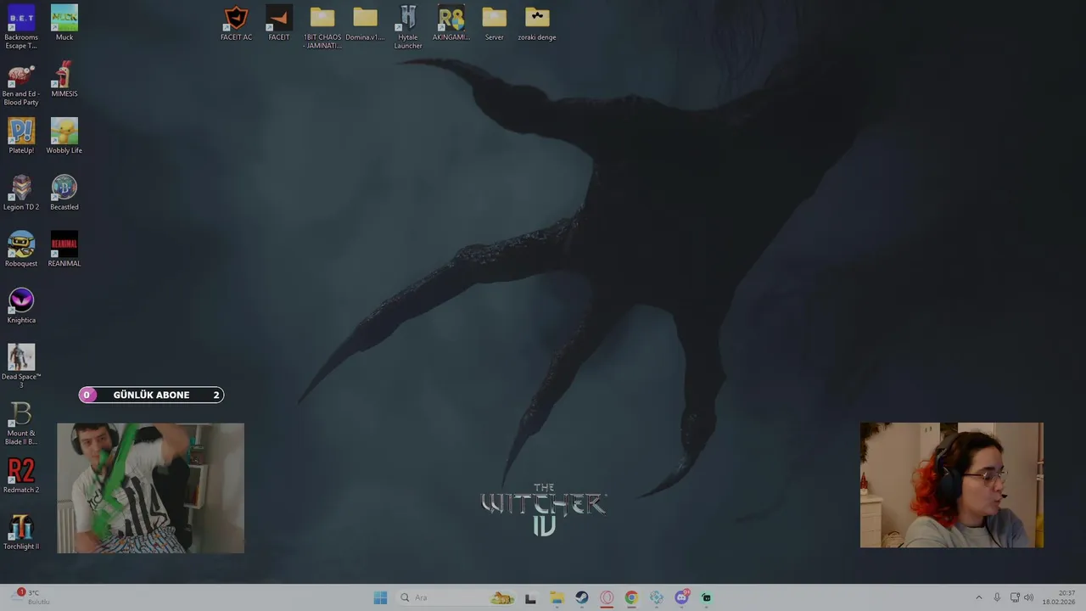Click the right webcam video overlay
This screenshot has width=1086, height=611.
click(951, 485)
